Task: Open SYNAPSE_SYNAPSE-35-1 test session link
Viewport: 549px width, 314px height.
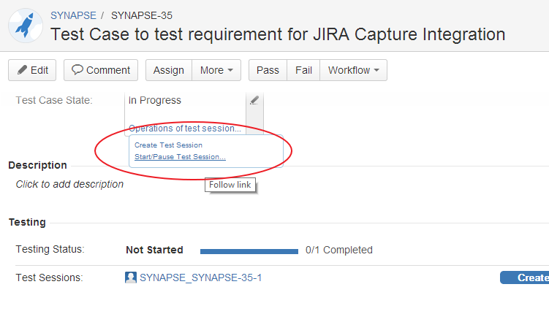Action: tap(200, 277)
